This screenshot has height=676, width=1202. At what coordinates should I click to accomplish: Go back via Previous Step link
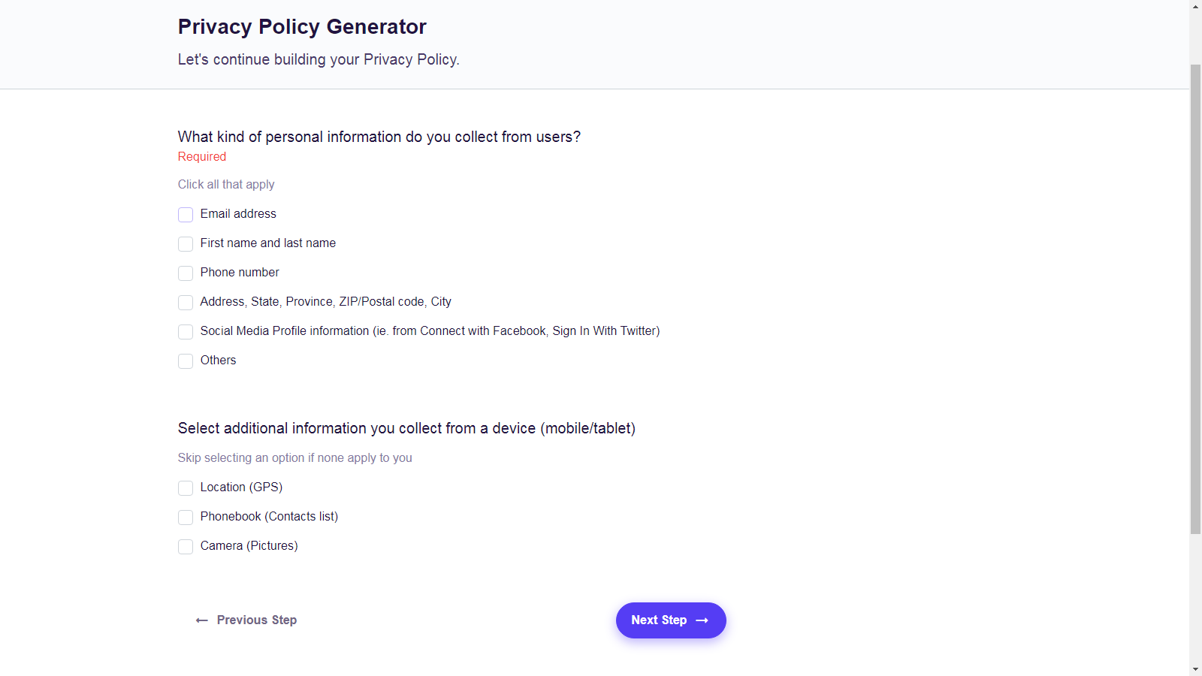246,620
